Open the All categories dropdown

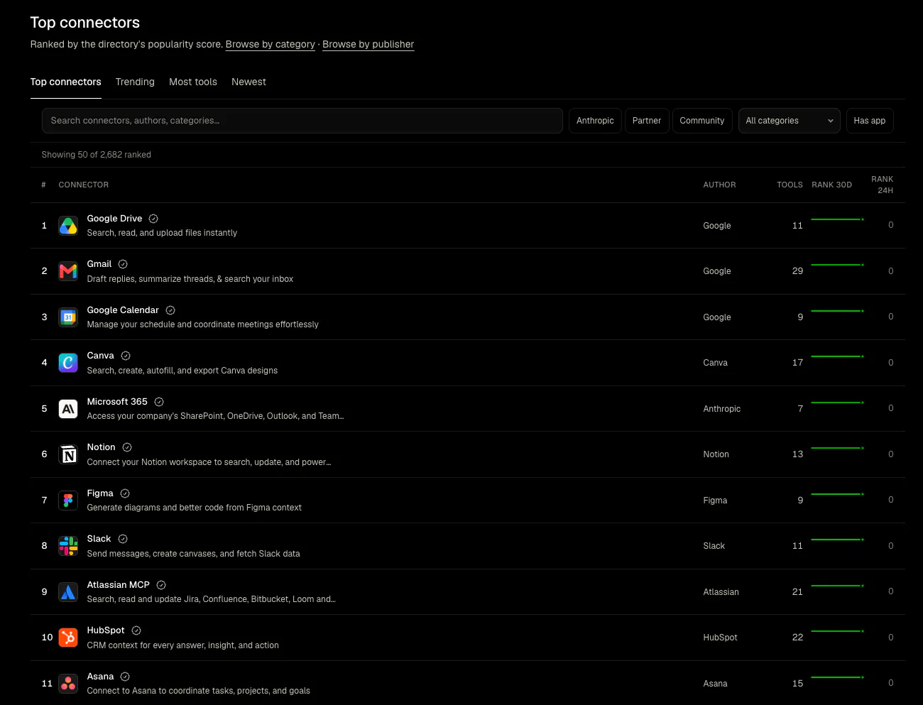(x=790, y=121)
